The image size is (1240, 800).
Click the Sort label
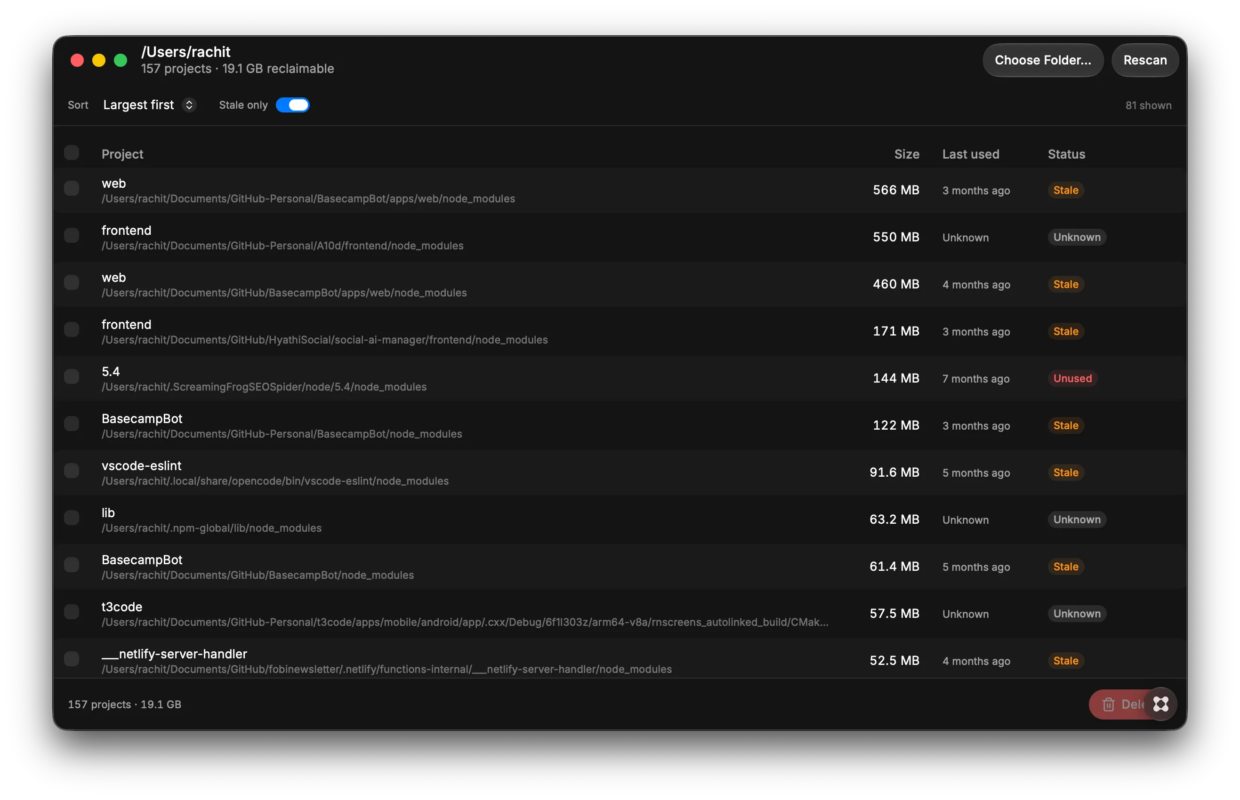[x=78, y=105]
